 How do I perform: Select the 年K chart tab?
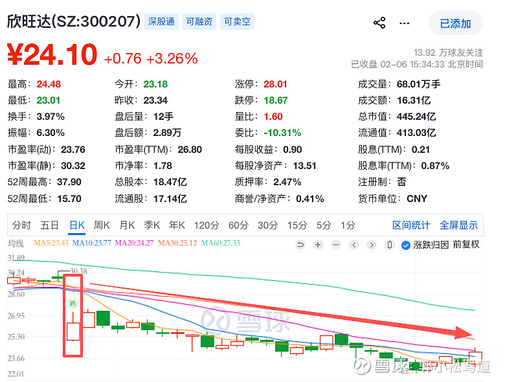click(x=177, y=225)
